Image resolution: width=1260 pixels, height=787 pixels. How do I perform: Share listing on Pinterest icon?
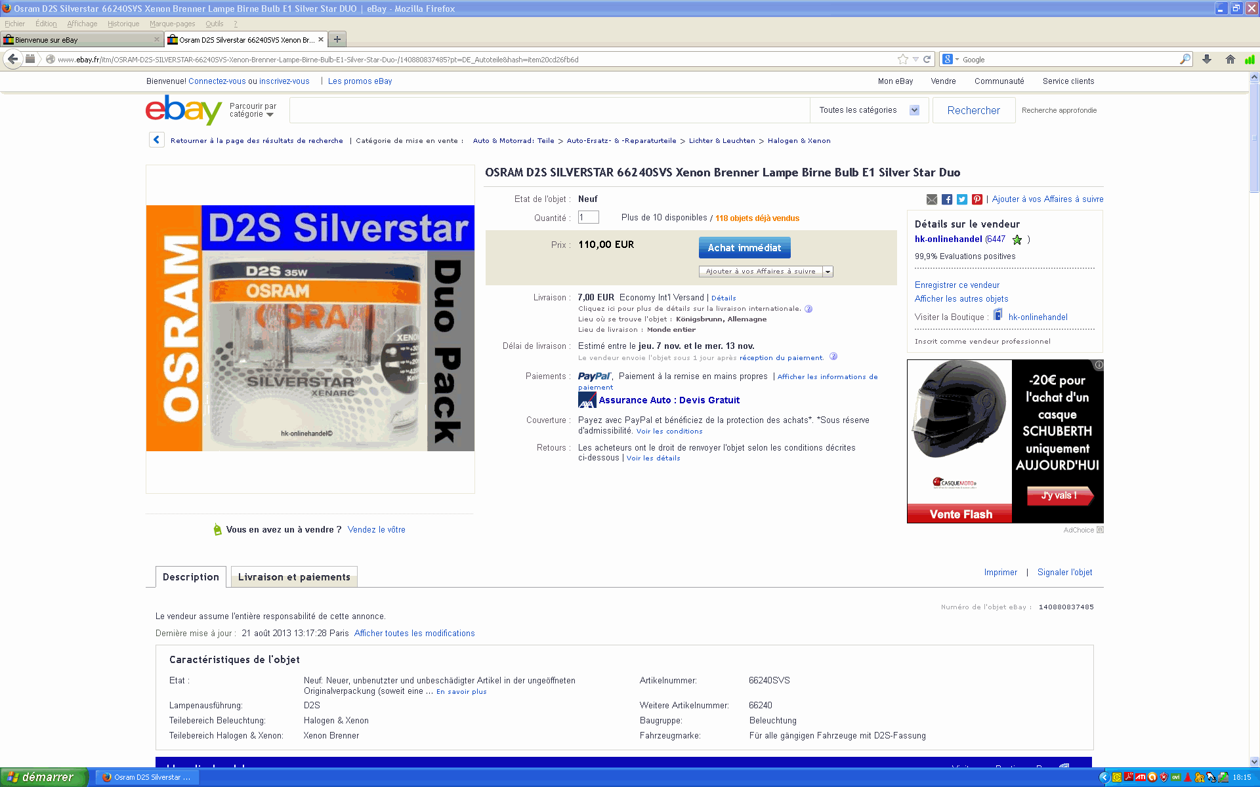977,199
